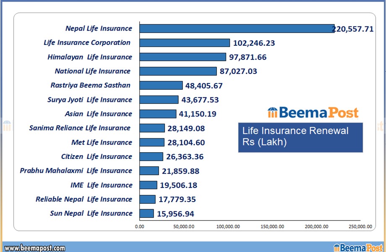This screenshot has height=252, width=386.
Task: Select the Citizen Life Insurance bar
Action: coord(151,157)
